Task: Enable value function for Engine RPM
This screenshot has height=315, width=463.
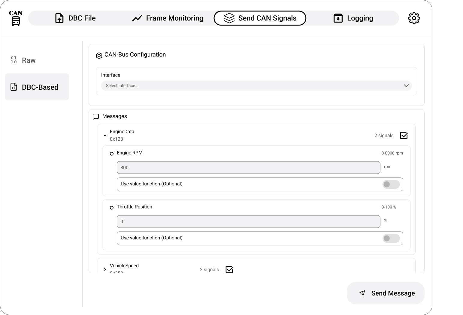Action: (391, 184)
